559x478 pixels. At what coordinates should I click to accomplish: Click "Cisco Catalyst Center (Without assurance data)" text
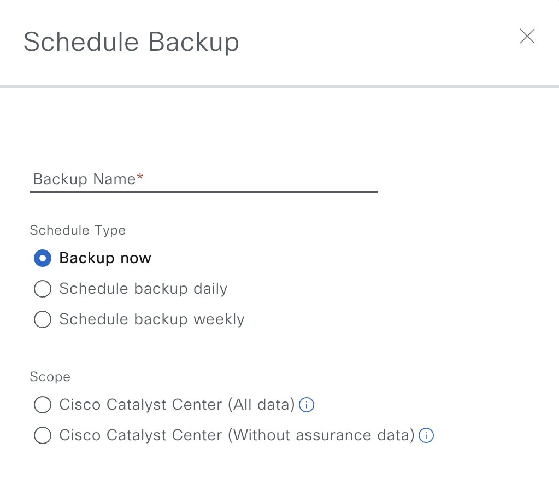[237, 435]
